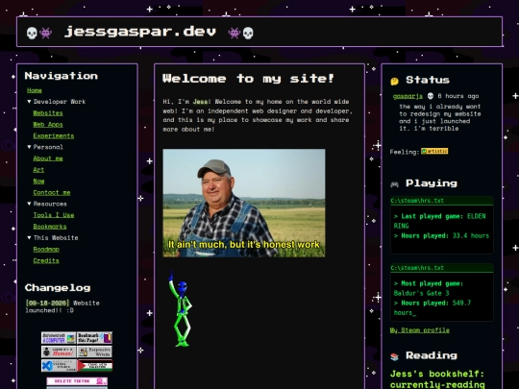Click the pink 'Delete TikTok' badge
The image size is (519, 389).
pyautogui.click(x=77, y=381)
